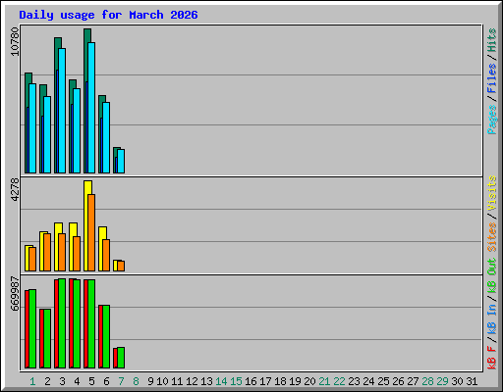
Task: Click the day 3 cyan pages bar
Action: click(x=62, y=111)
